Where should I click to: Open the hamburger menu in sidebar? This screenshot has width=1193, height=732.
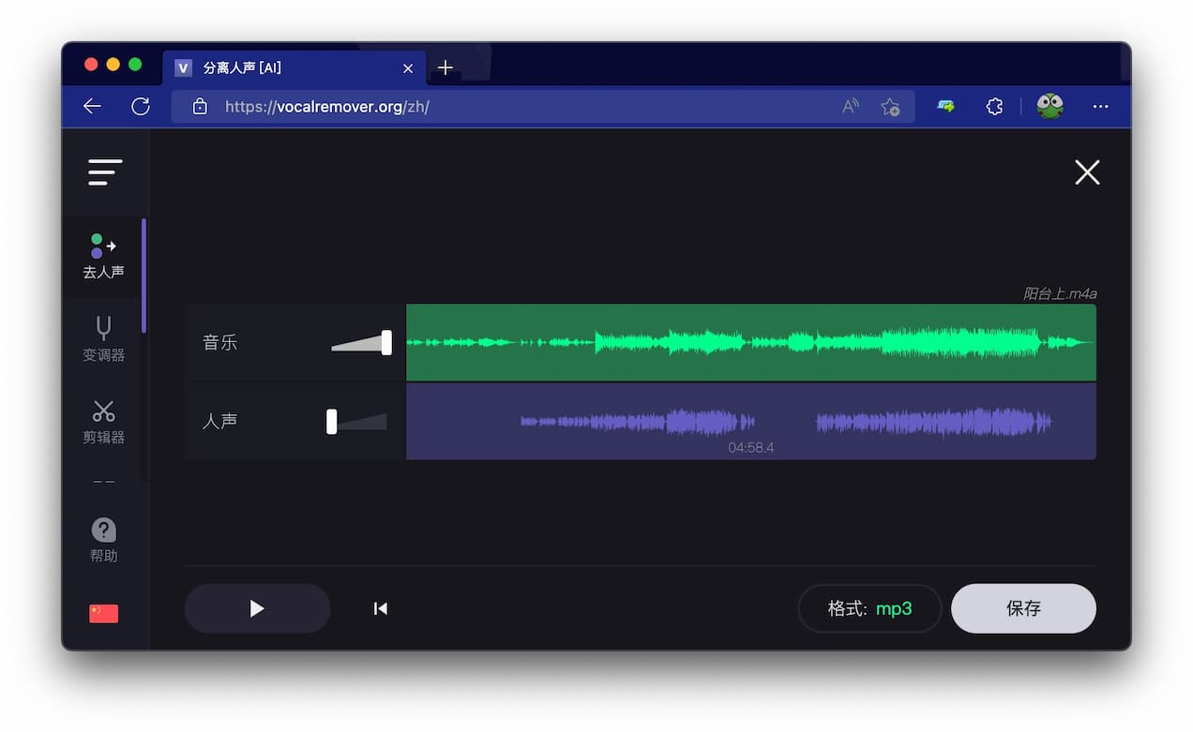click(x=105, y=172)
